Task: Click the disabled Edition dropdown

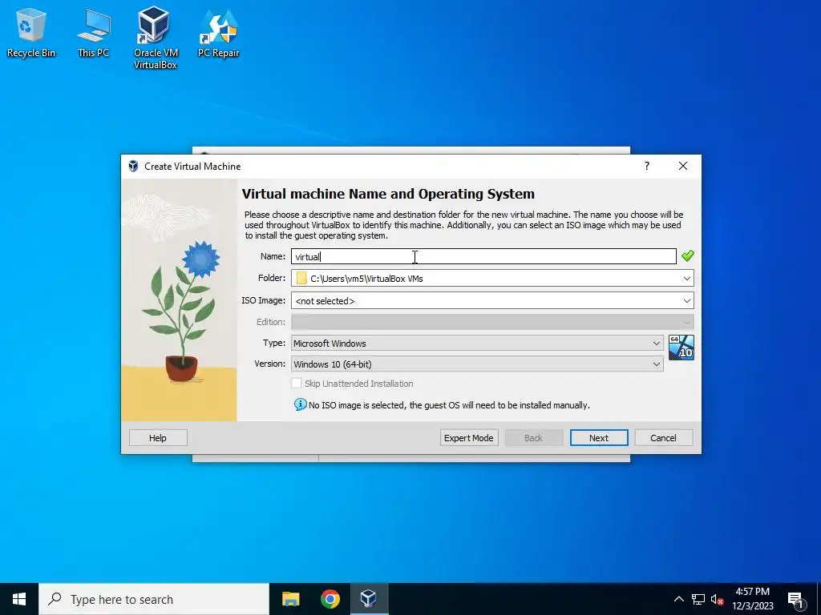Action: coord(492,322)
